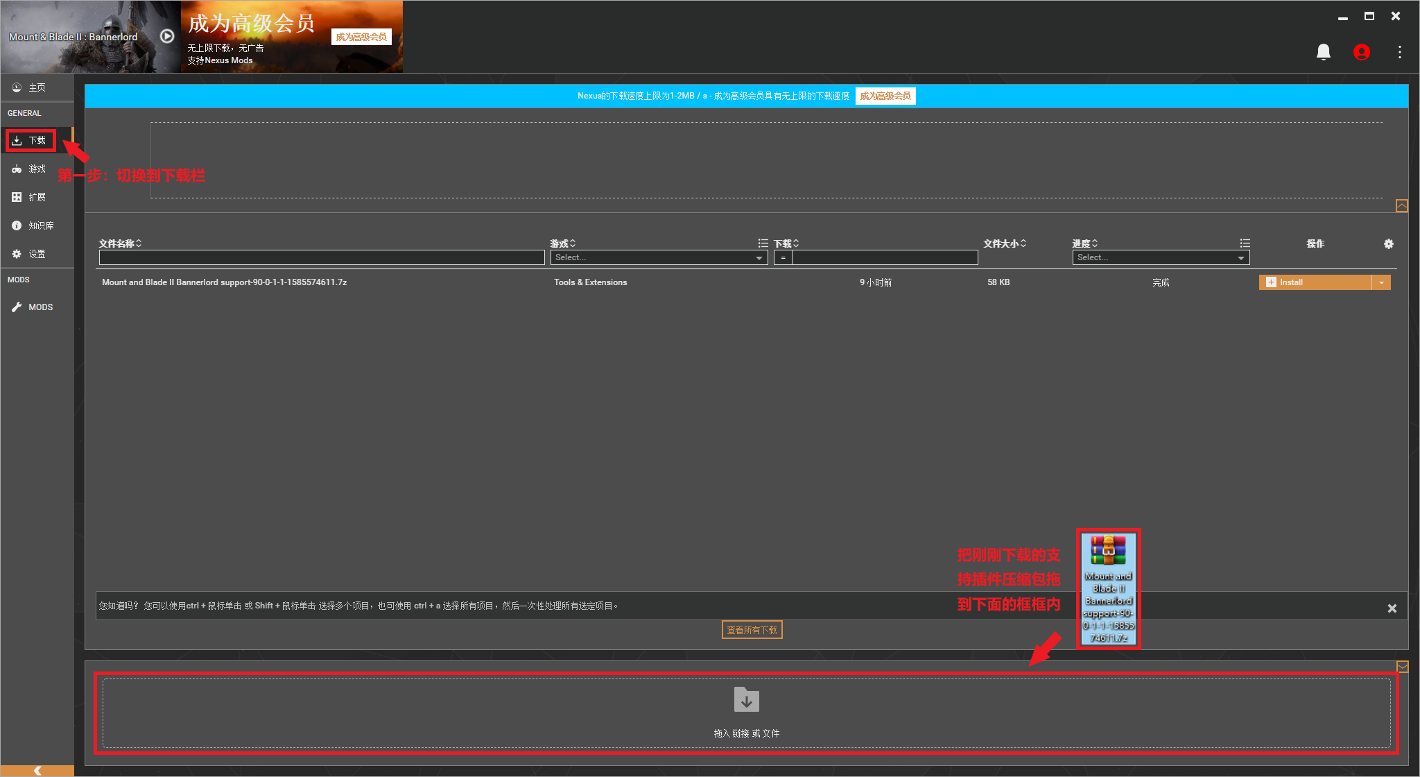Click Install for the support file
Image resolution: width=1420 pixels, height=777 pixels.
click(x=1315, y=282)
